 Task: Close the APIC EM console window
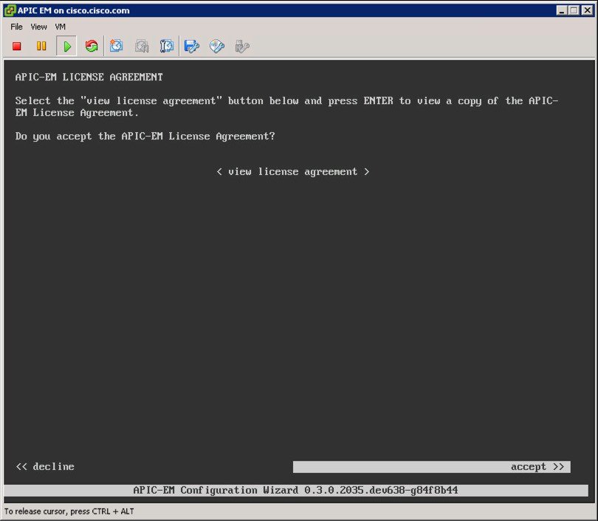click(x=588, y=10)
